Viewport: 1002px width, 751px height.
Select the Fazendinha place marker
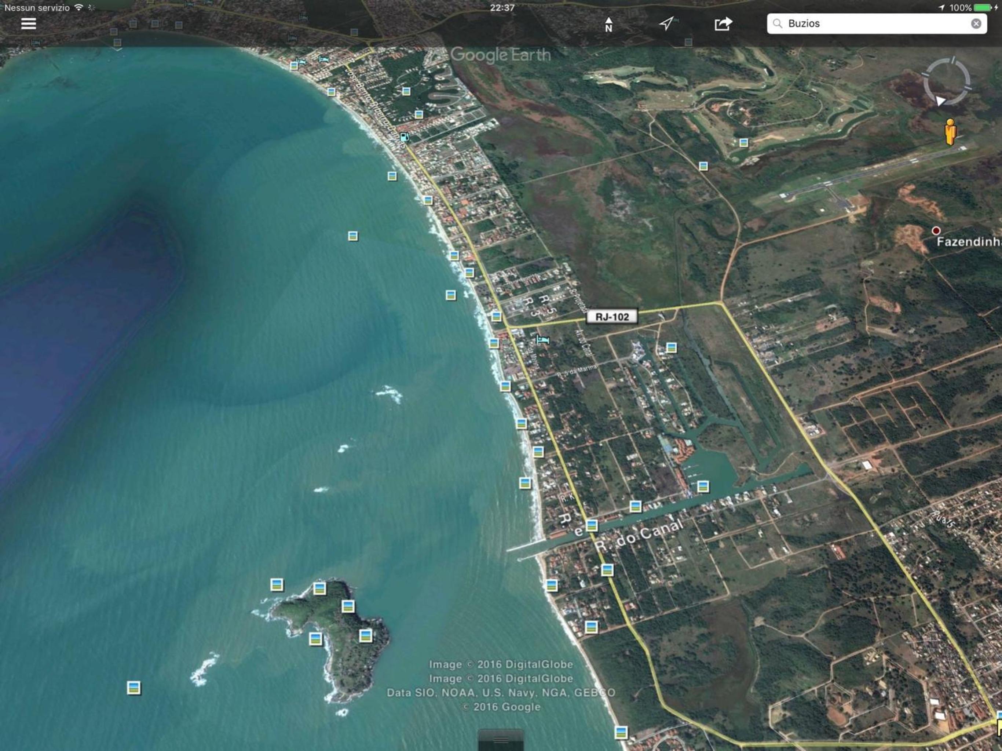click(936, 231)
